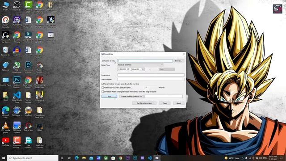Screen dimensions: 286x161
Task: Show hidden system tray icons chevron
Action: (243, 158)
